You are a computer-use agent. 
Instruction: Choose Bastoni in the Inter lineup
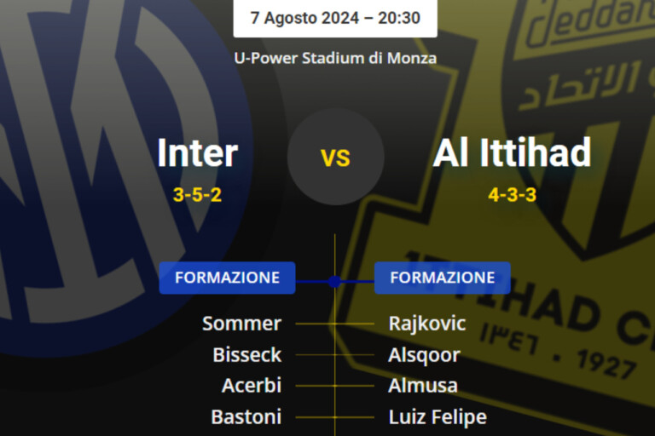coord(246,416)
